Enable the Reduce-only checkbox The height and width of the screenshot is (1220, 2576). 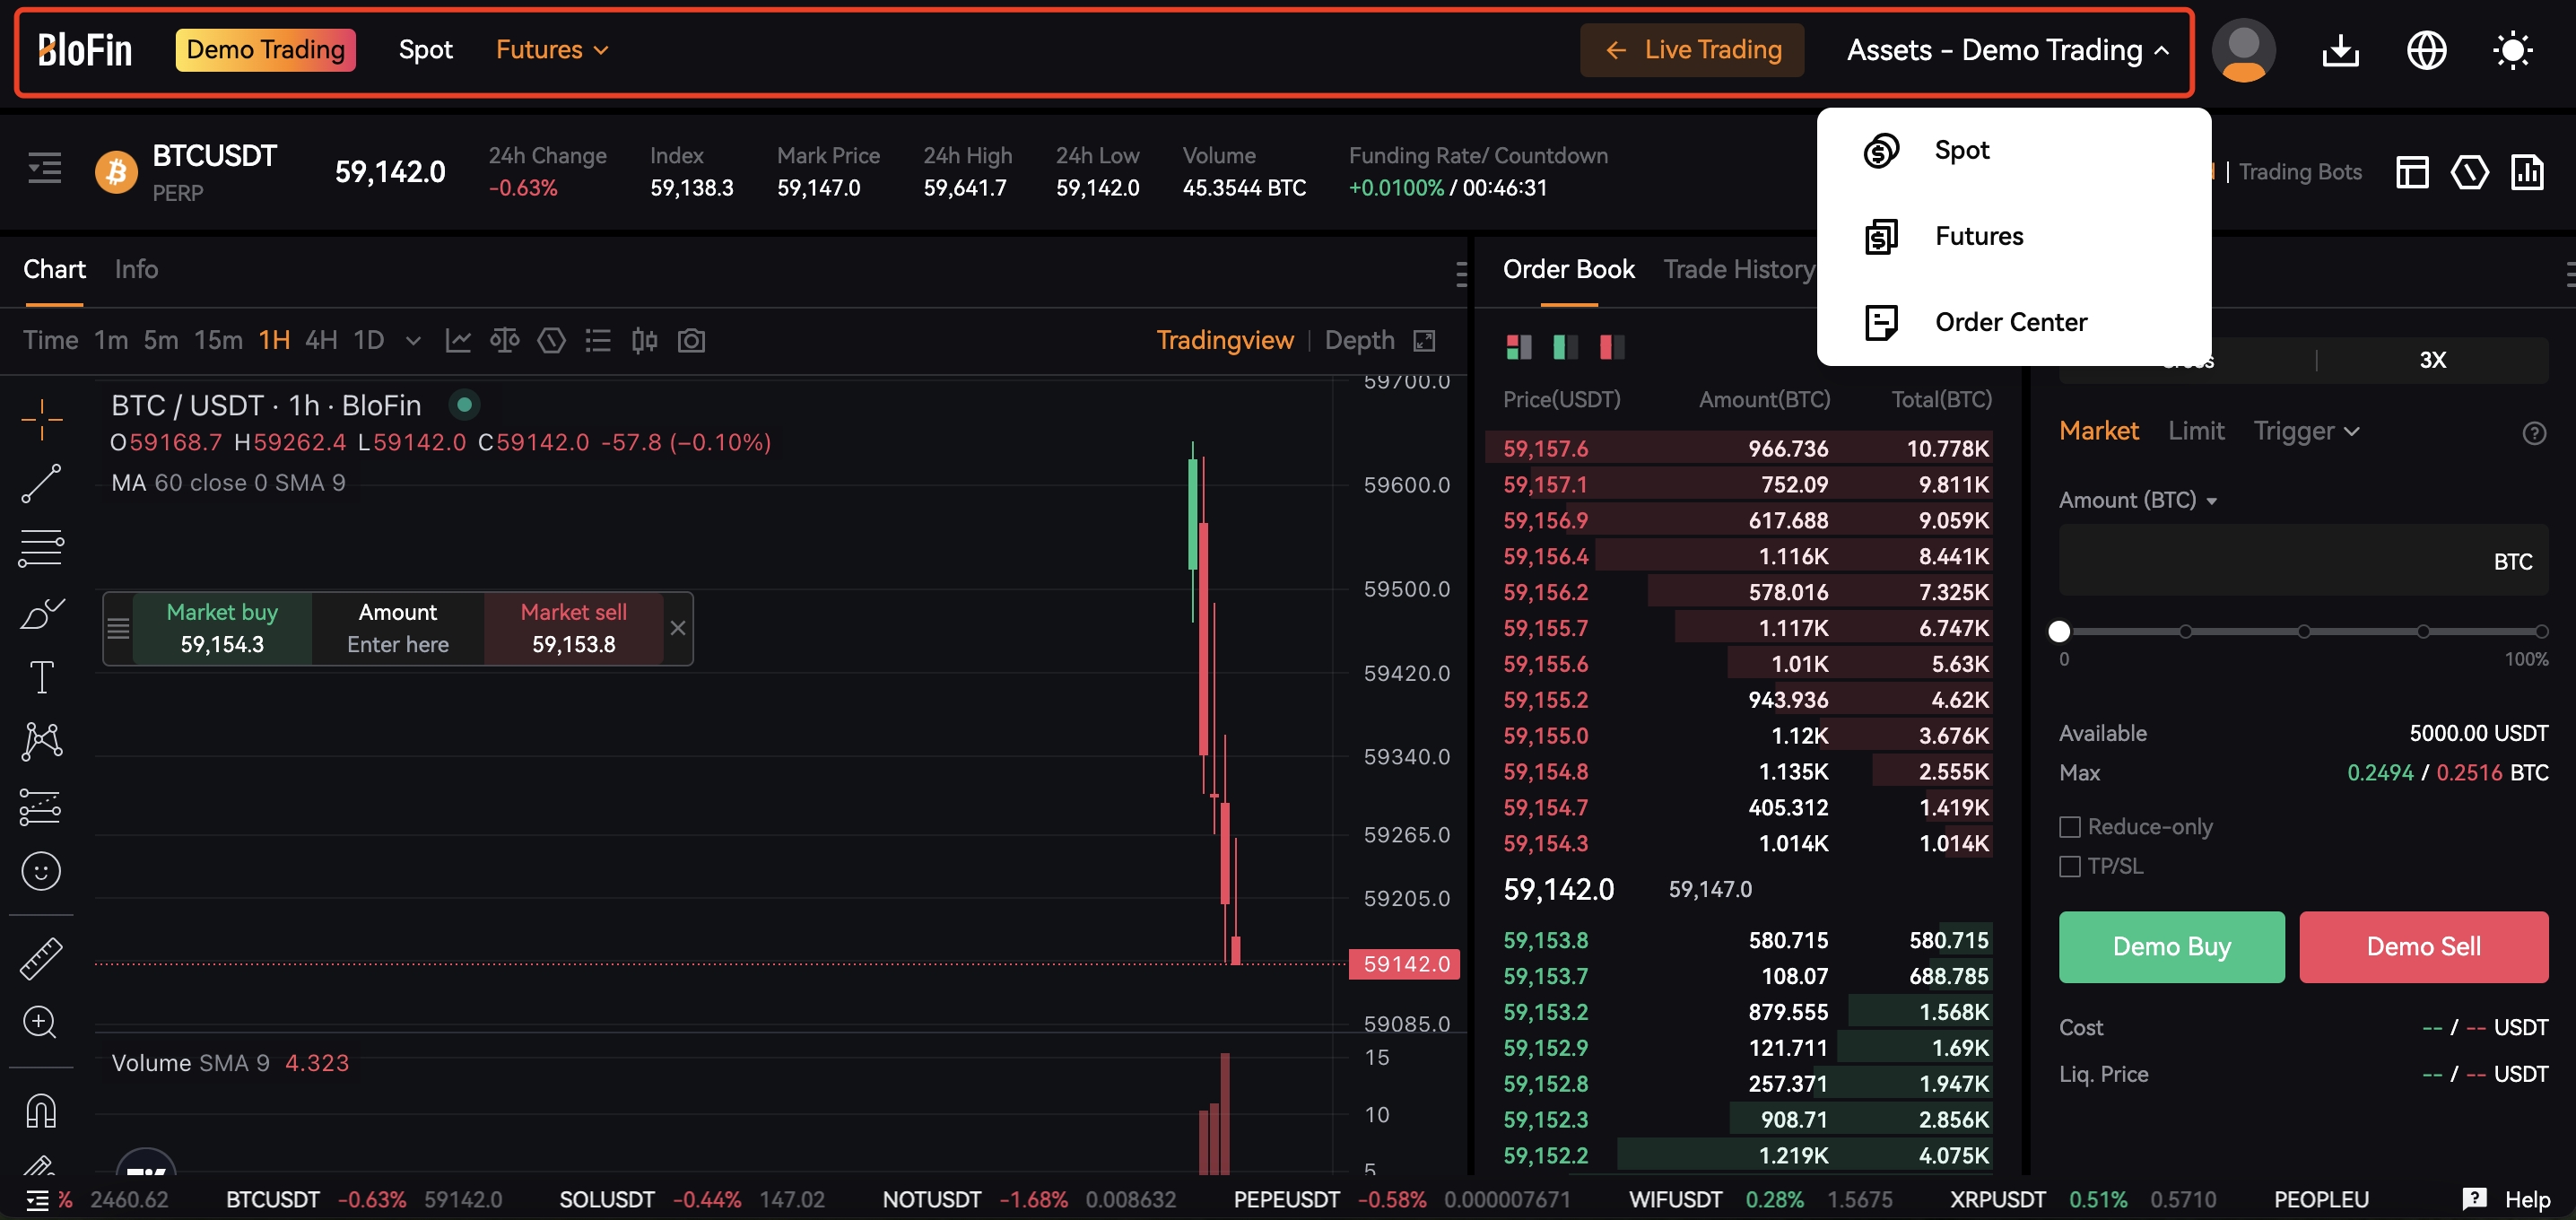2070,826
